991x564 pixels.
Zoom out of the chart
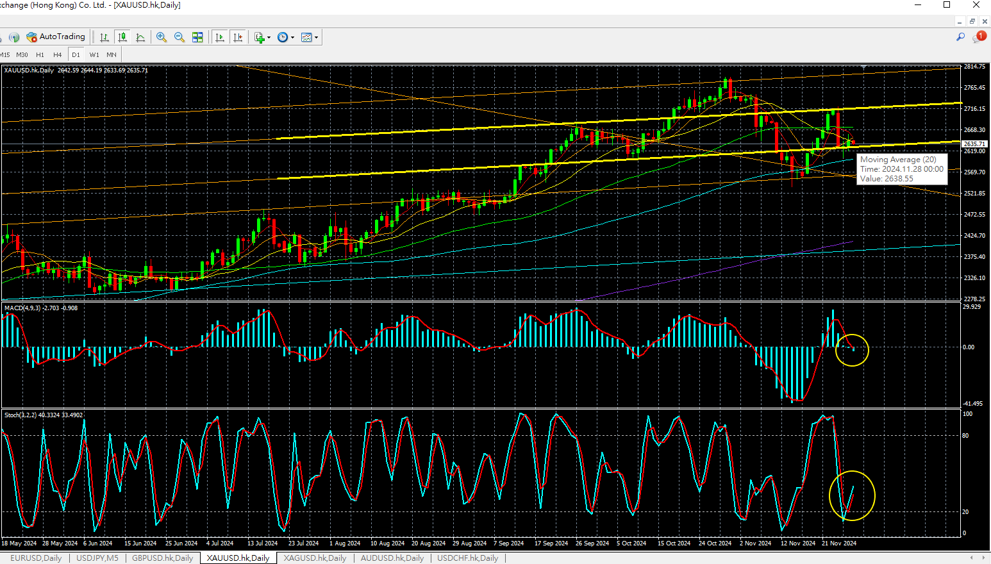pyautogui.click(x=179, y=37)
